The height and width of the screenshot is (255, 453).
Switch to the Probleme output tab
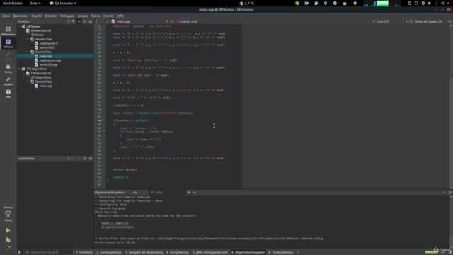[84, 252]
